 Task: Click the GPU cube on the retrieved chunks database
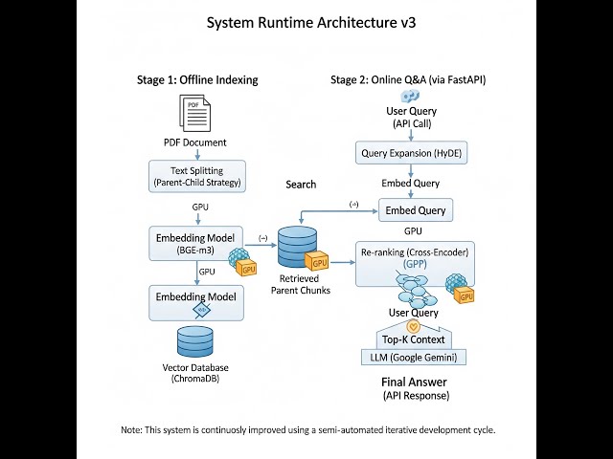click(x=317, y=261)
